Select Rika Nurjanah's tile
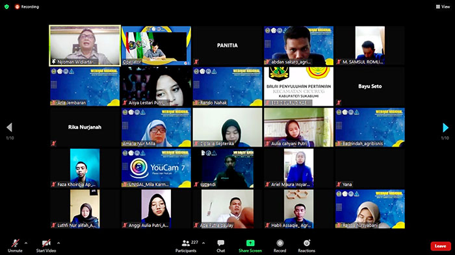Viewport: 455px width, 255px height. coord(84,127)
